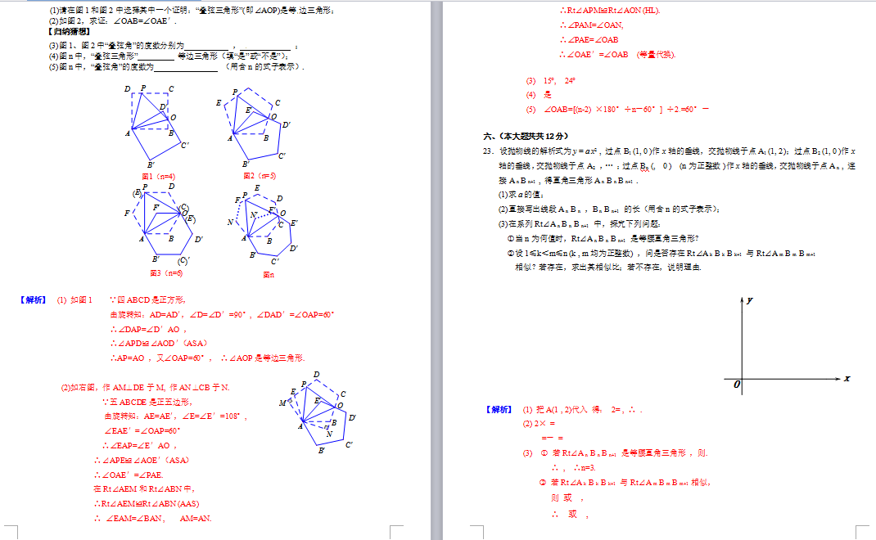Click the question line starting "(3)图 1、图 2 中"
Screen dimensions: 876x540
click(x=174, y=46)
